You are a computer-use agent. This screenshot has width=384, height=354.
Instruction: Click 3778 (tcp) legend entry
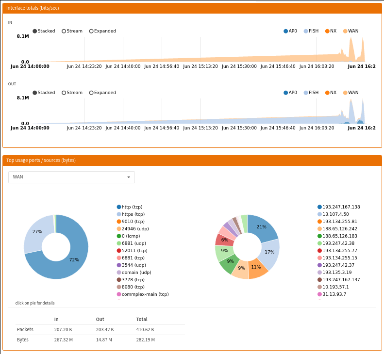(x=131, y=280)
